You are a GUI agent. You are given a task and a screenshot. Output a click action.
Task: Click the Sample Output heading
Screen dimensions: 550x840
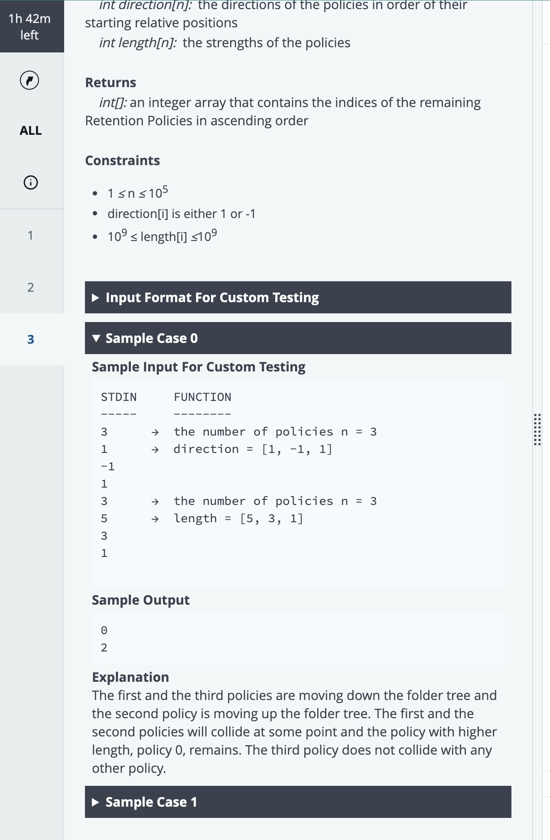click(x=140, y=600)
